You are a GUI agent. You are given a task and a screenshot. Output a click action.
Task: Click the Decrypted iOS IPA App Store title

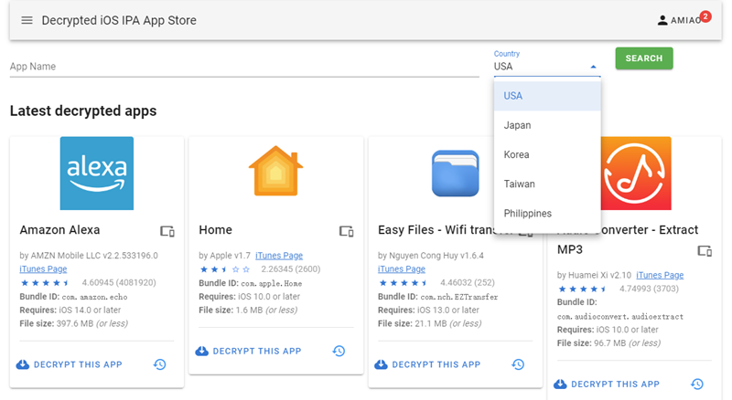point(119,20)
